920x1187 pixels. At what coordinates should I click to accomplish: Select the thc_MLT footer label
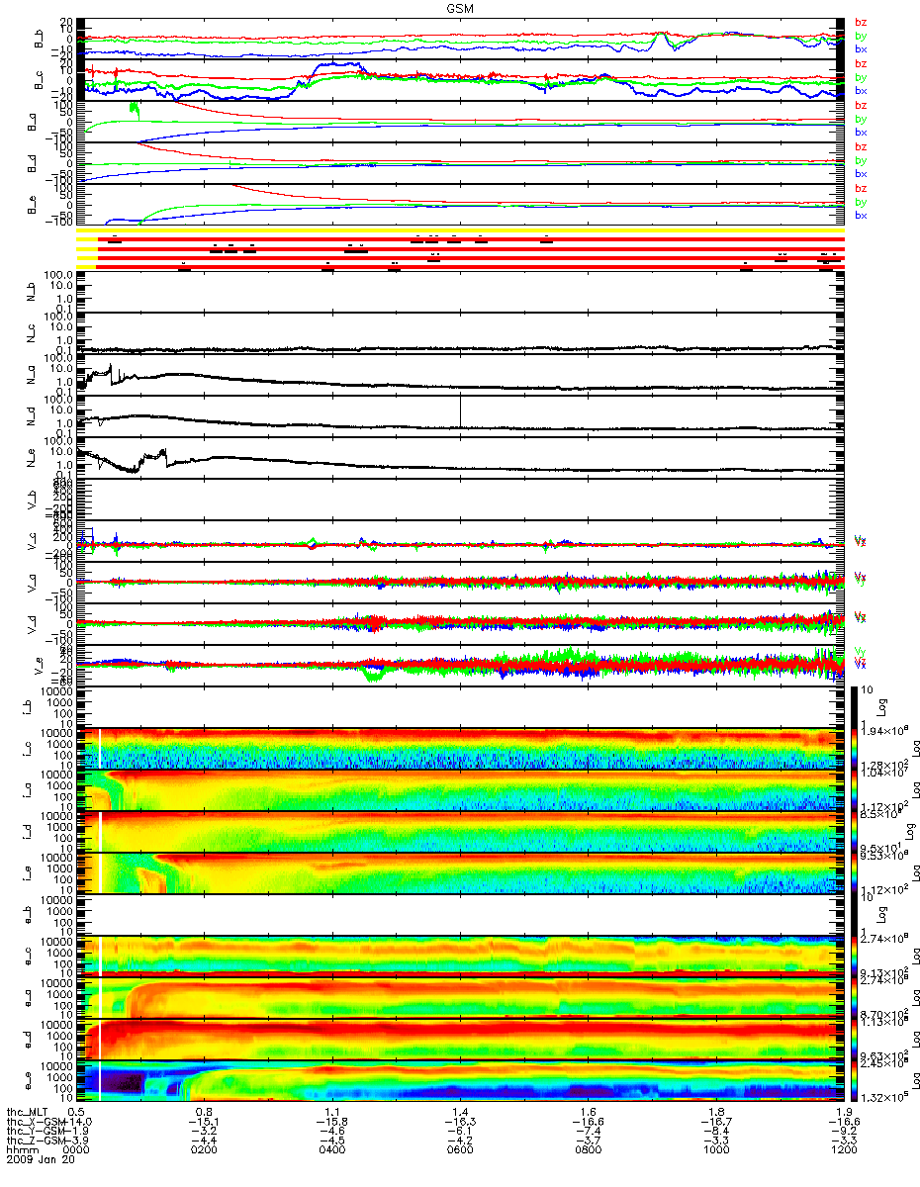pyautogui.click(x=26, y=1112)
